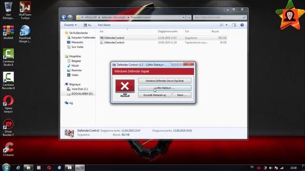Select Karşıdan Yüklemeler in sidebar
The width and height of the screenshot is (305, 171).
tap(81, 38)
